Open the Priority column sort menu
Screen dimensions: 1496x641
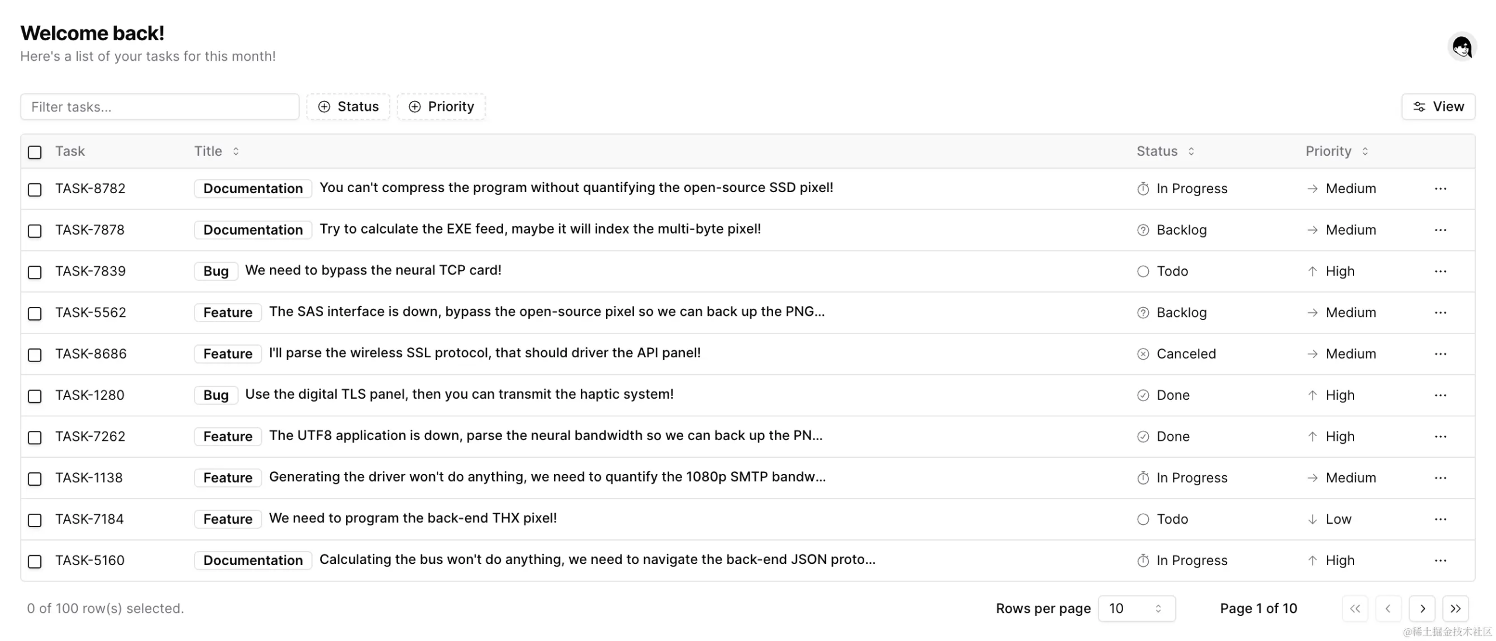[x=1336, y=151]
